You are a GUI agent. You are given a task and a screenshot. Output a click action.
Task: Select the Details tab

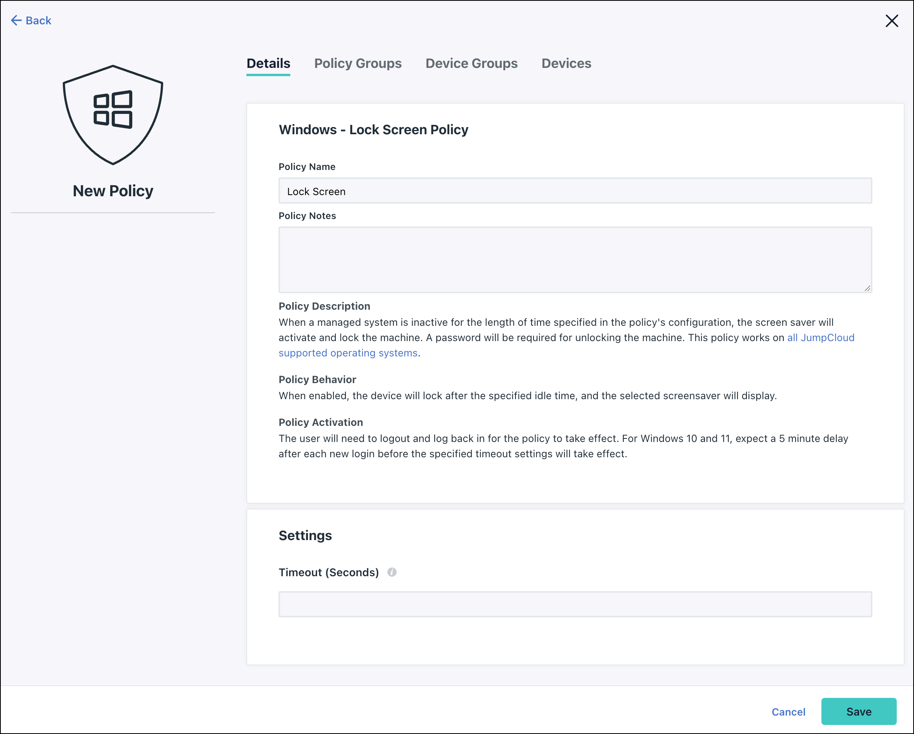click(268, 64)
